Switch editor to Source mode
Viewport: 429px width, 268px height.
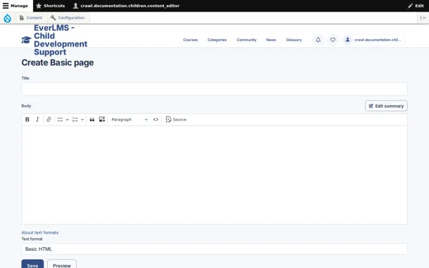click(176, 119)
